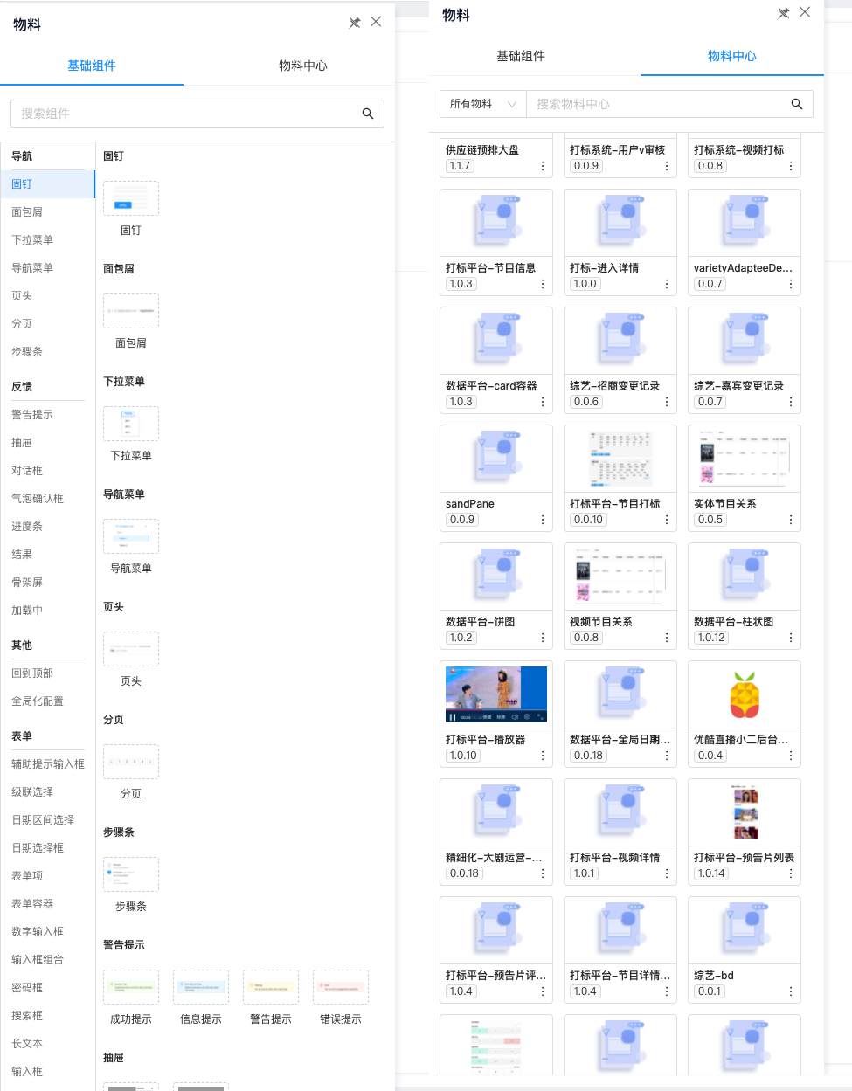Click the 综艺-嘉宾变更记录 card title
852x1091 pixels.
738,386
